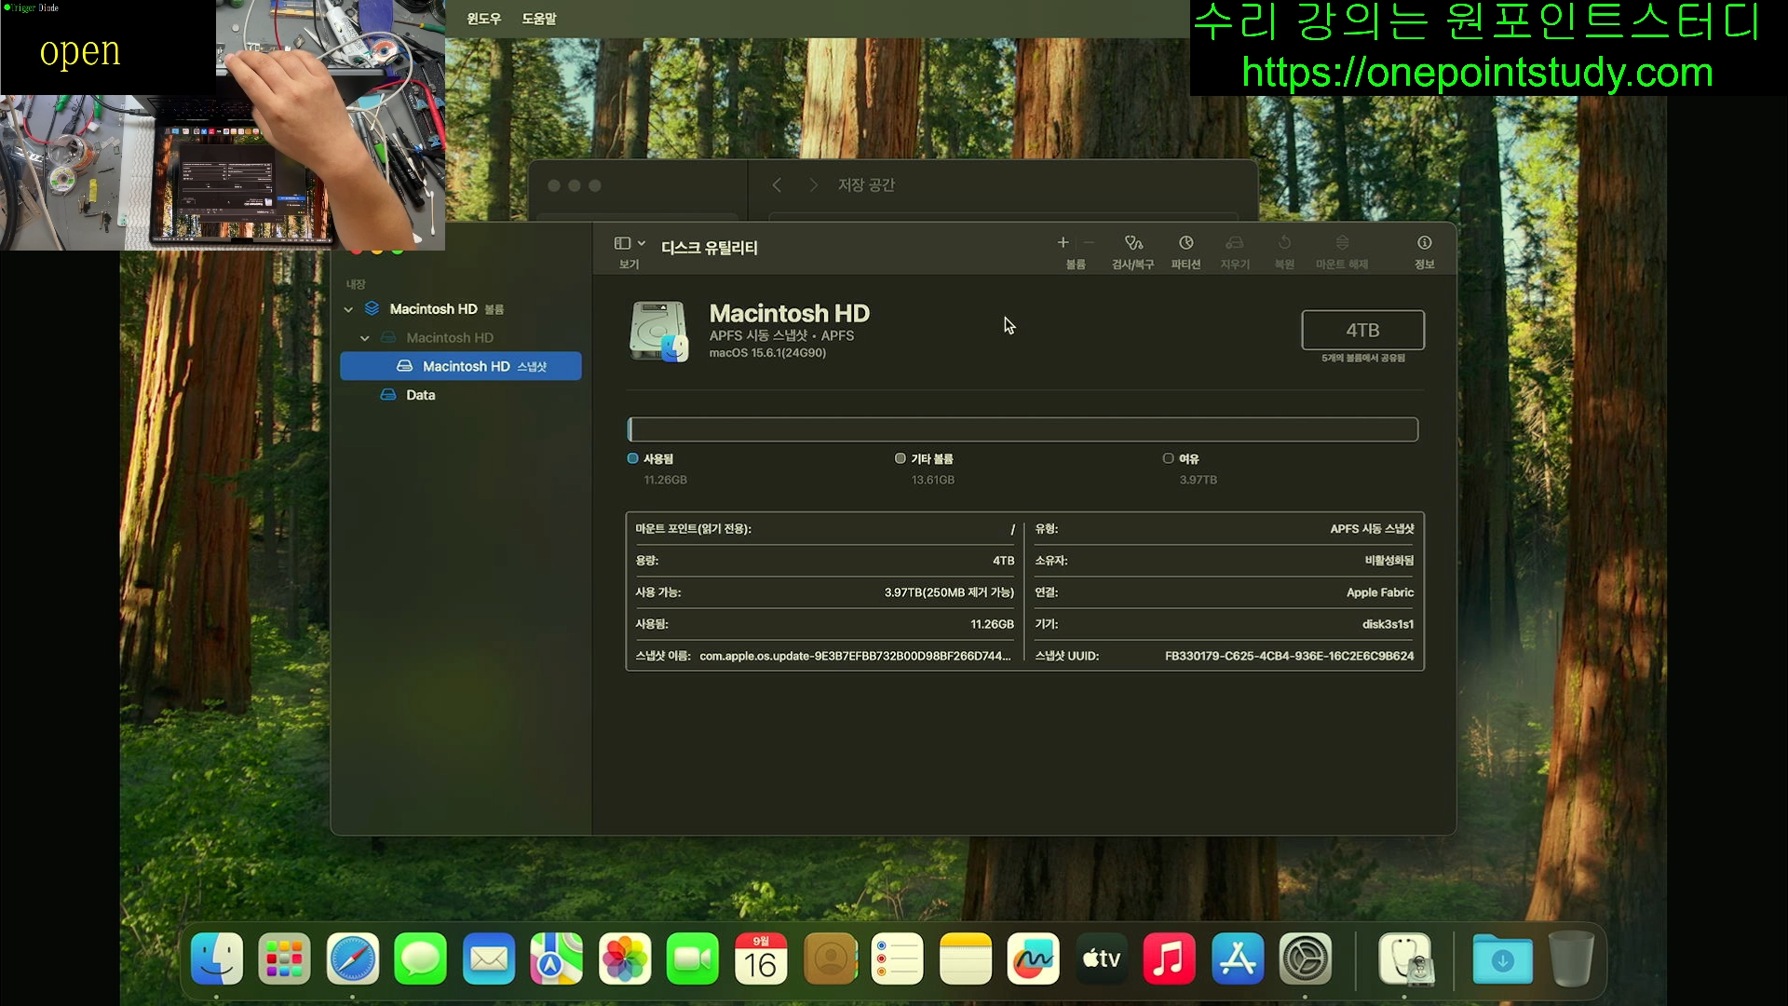Open the Info (정보) toolbar icon

pos(1424,244)
